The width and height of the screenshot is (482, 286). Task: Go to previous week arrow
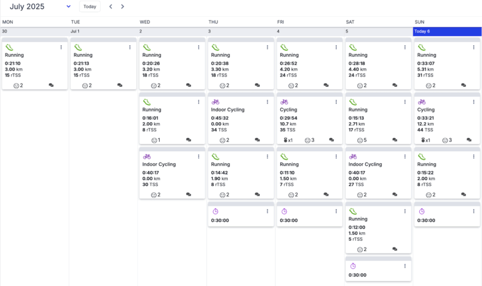click(x=111, y=7)
